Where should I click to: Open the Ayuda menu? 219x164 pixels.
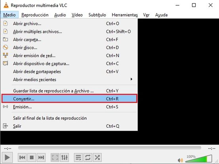click(161, 15)
